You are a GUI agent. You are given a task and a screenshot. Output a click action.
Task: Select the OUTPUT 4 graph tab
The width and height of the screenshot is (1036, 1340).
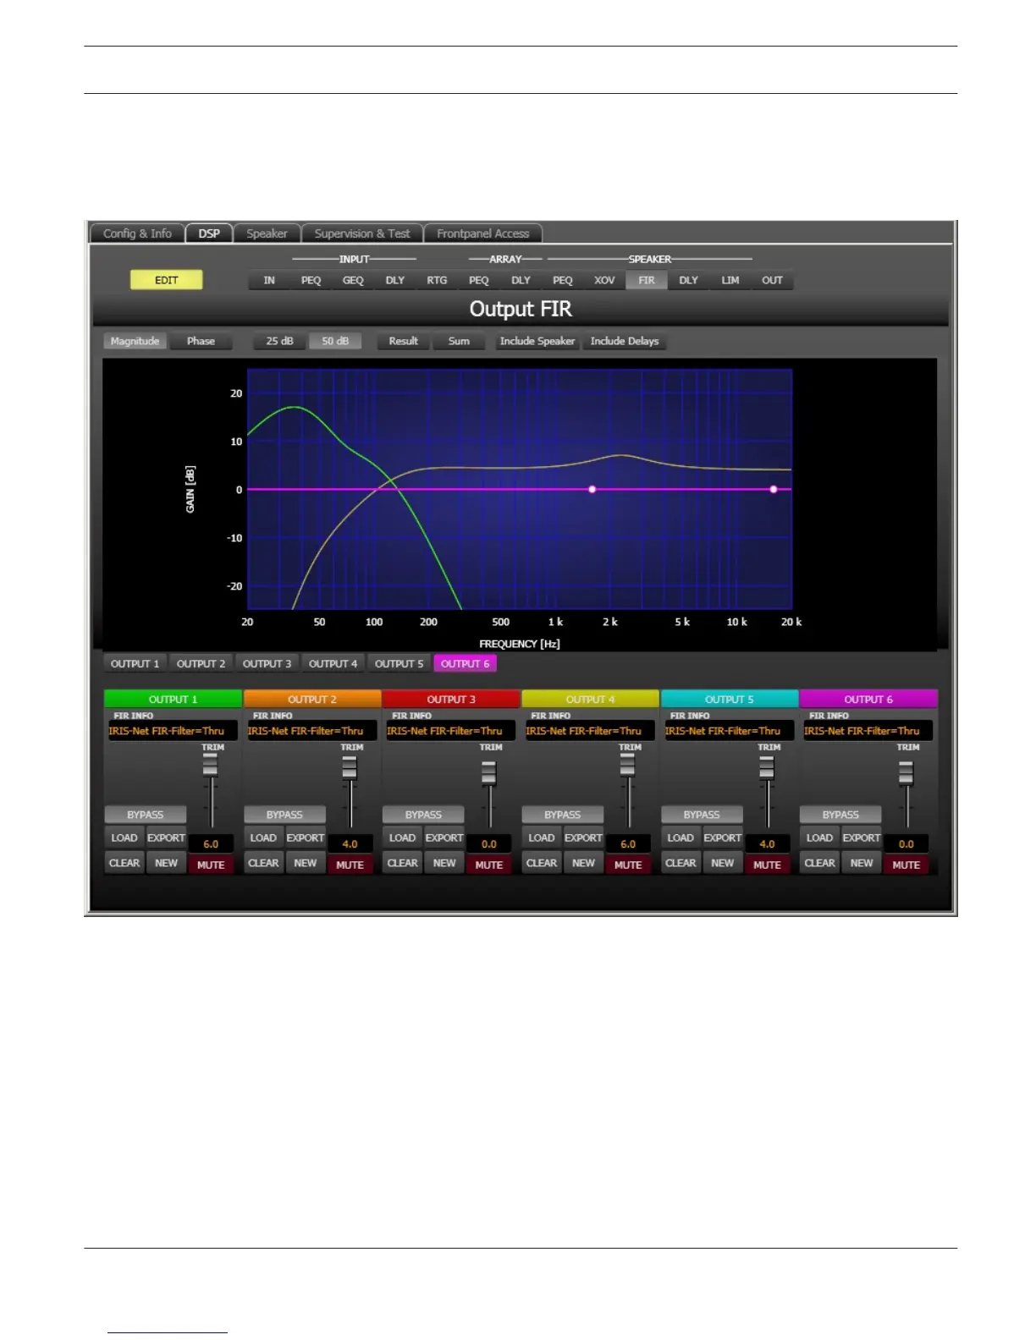333,664
